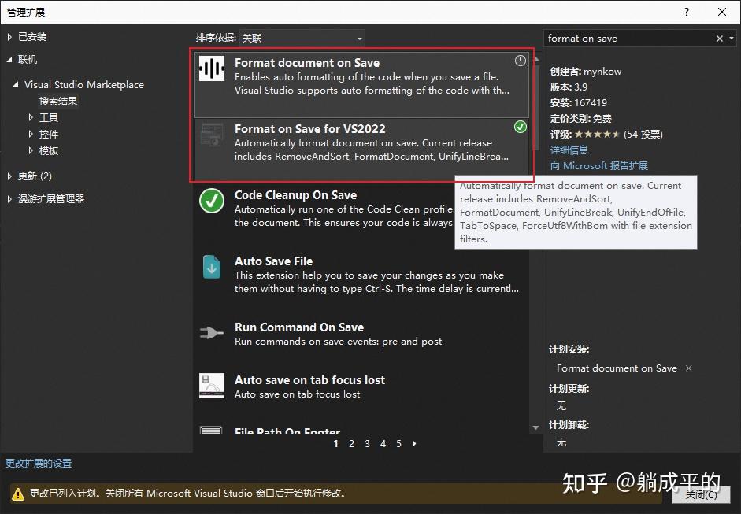Click the warning icon in the notification bar
Viewport: 741px width, 514px height.
17,494
